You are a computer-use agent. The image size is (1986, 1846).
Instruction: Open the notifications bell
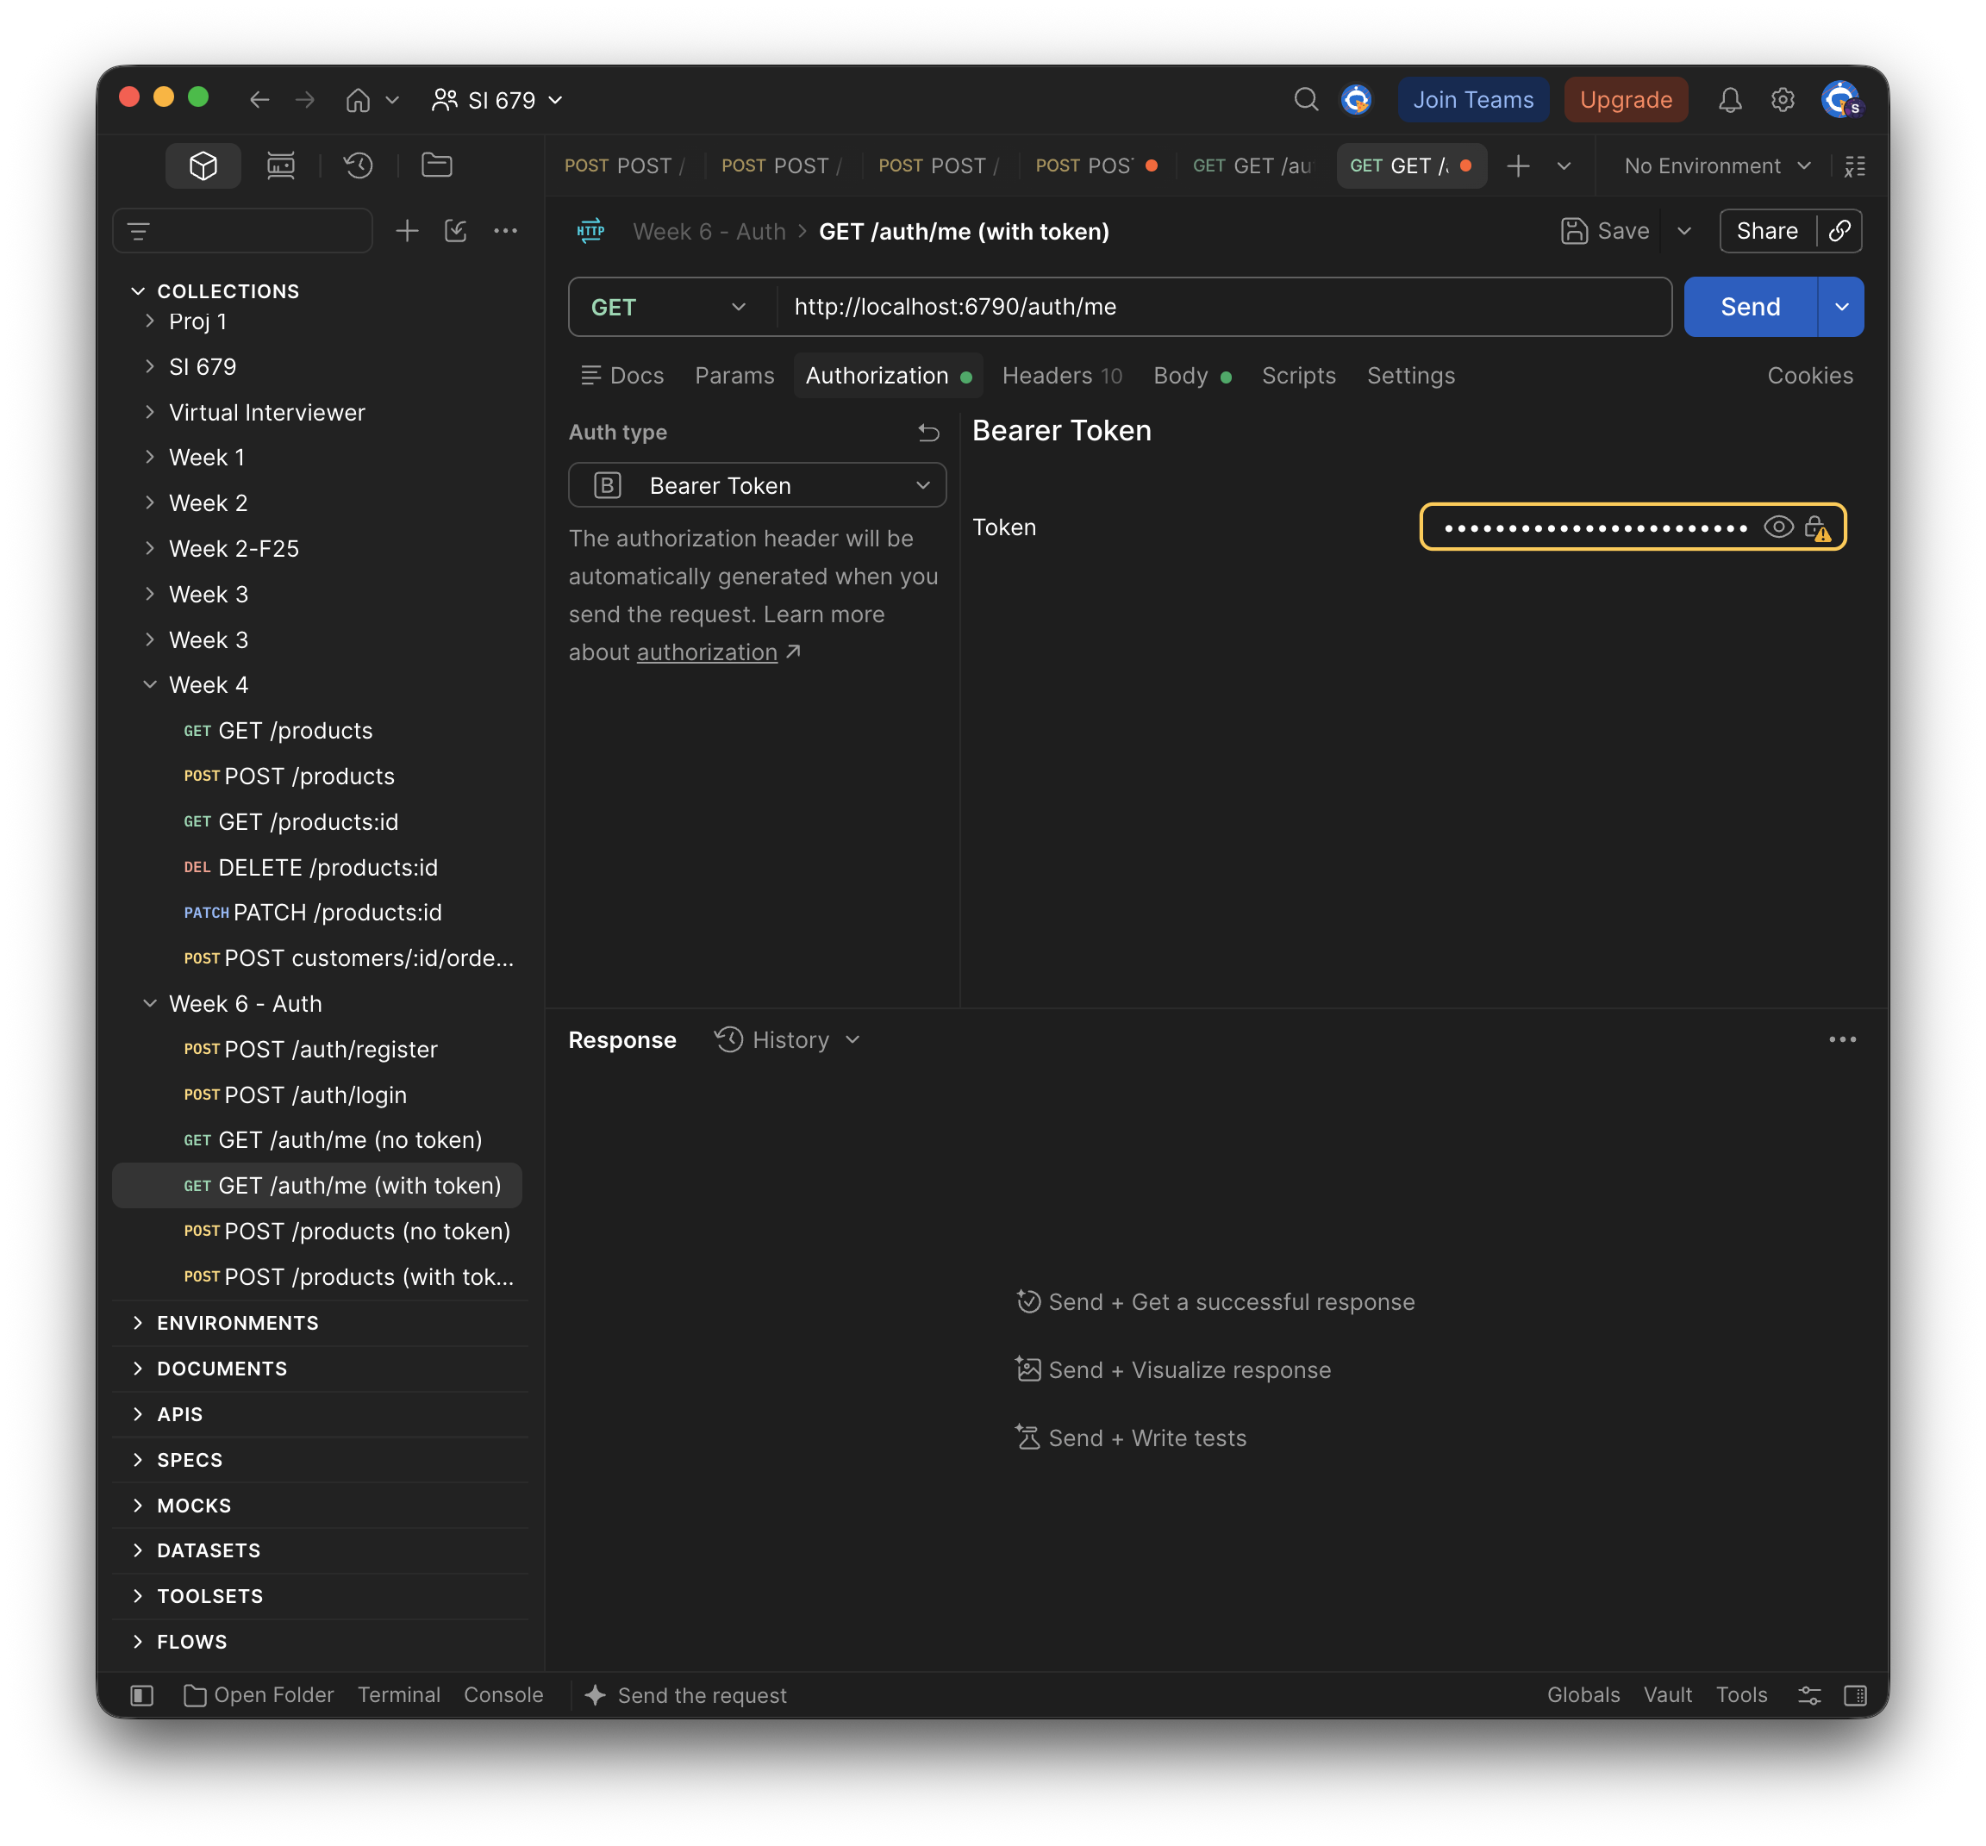(x=1730, y=100)
